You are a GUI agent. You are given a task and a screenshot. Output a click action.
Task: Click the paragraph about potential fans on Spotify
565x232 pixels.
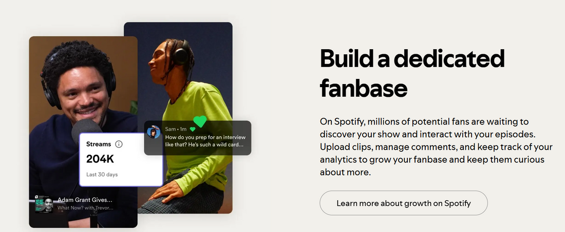tap(436, 147)
